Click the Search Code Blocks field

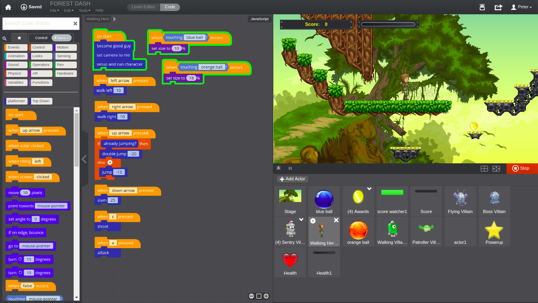click(37, 23)
